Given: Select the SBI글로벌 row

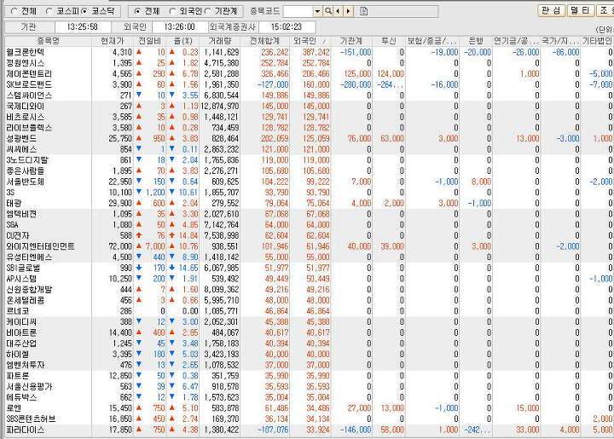Looking at the screenshot, I should tap(310, 269).
